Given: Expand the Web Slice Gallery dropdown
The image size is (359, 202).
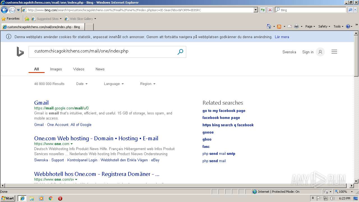Looking at the screenshot, I should 95,19.
